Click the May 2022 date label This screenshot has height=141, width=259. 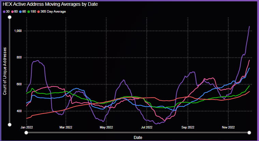point(106,127)
